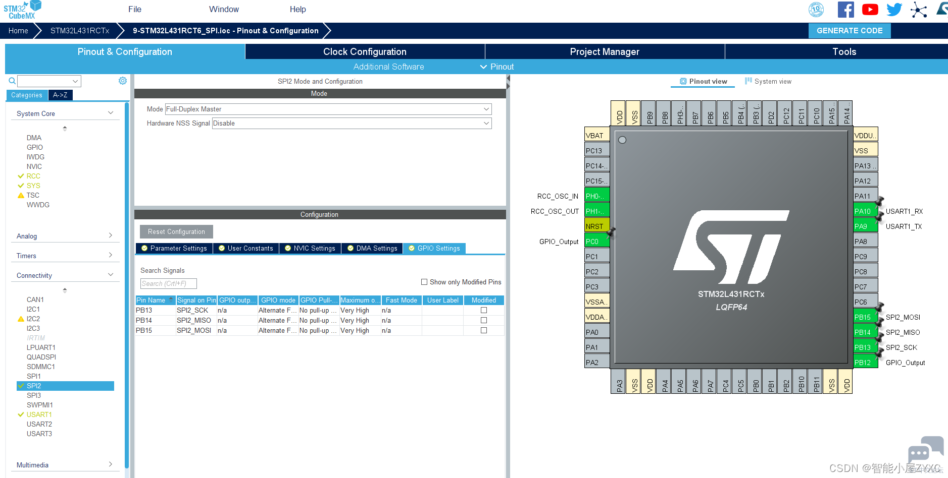Select I2C2 in Connectivity list
This screenshot has height=478, width=948.
coord(33,319)
